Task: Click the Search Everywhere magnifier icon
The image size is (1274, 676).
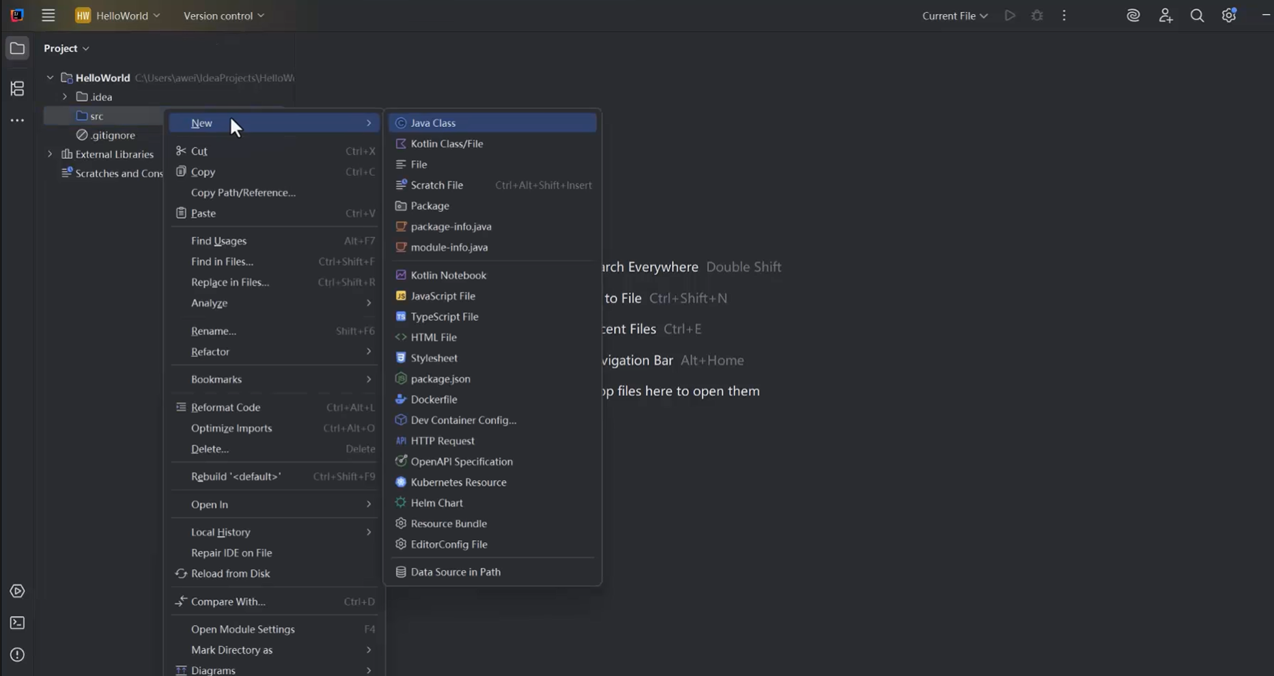Action: tap(1197, 16)
